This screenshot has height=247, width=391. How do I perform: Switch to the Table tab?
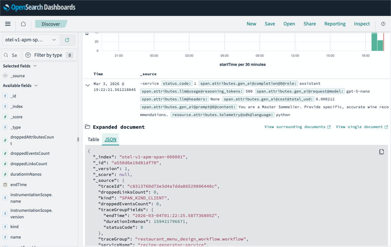[x=93, y=139]
